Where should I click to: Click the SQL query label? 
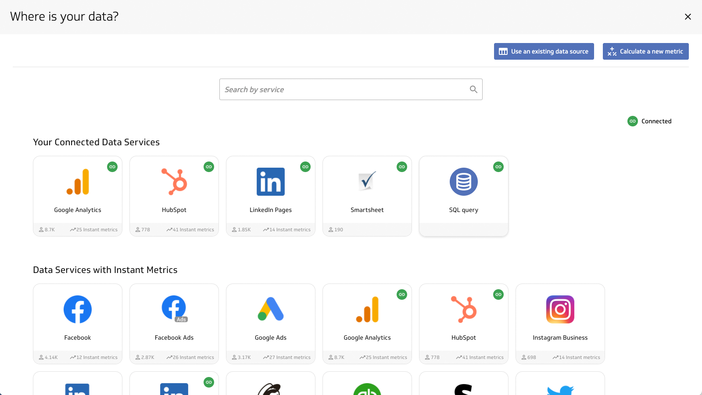464,210
